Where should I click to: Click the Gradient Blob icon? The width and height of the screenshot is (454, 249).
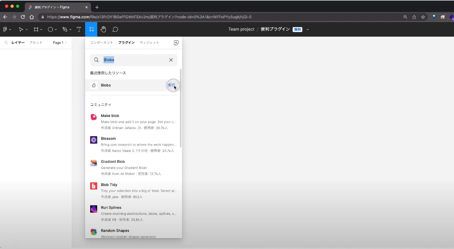click(x=93, y=163)
